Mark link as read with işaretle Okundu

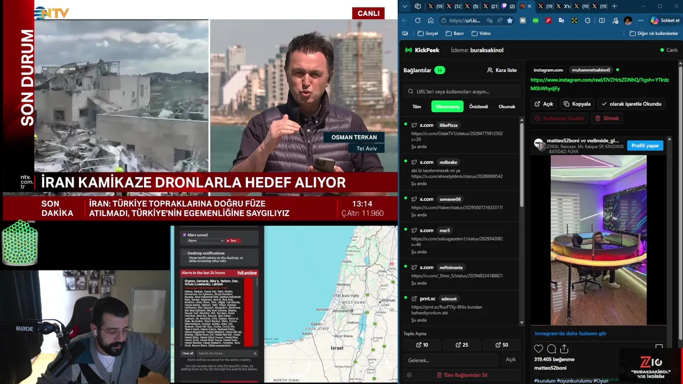tap(631, 104)
